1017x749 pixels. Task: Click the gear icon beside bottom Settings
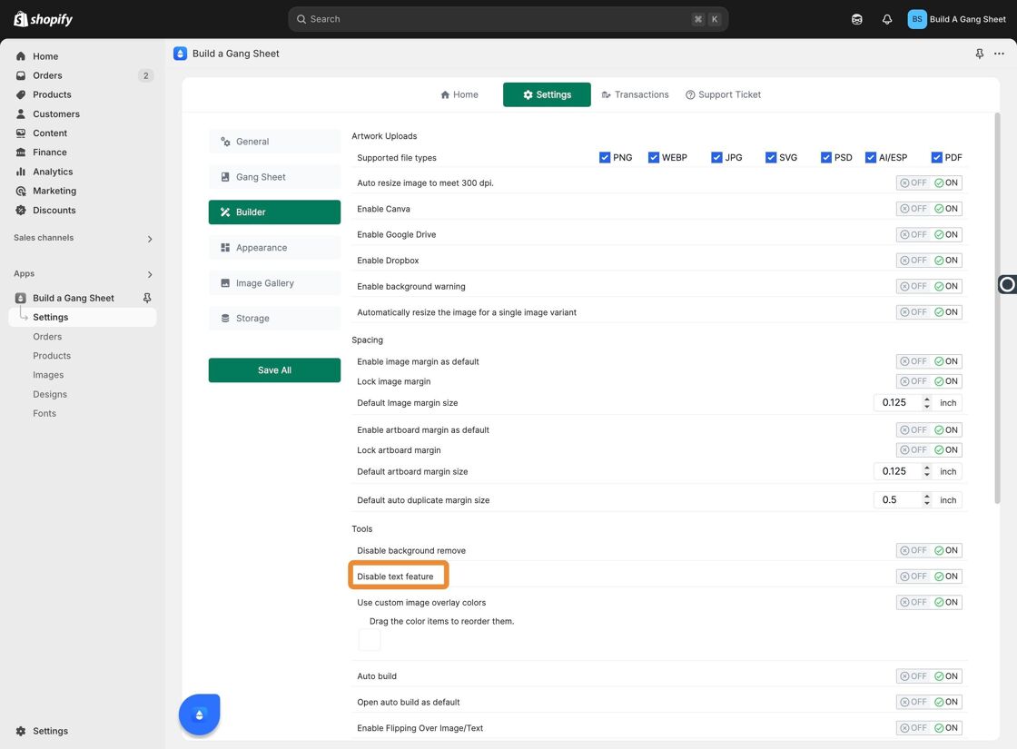click(21, 731)
